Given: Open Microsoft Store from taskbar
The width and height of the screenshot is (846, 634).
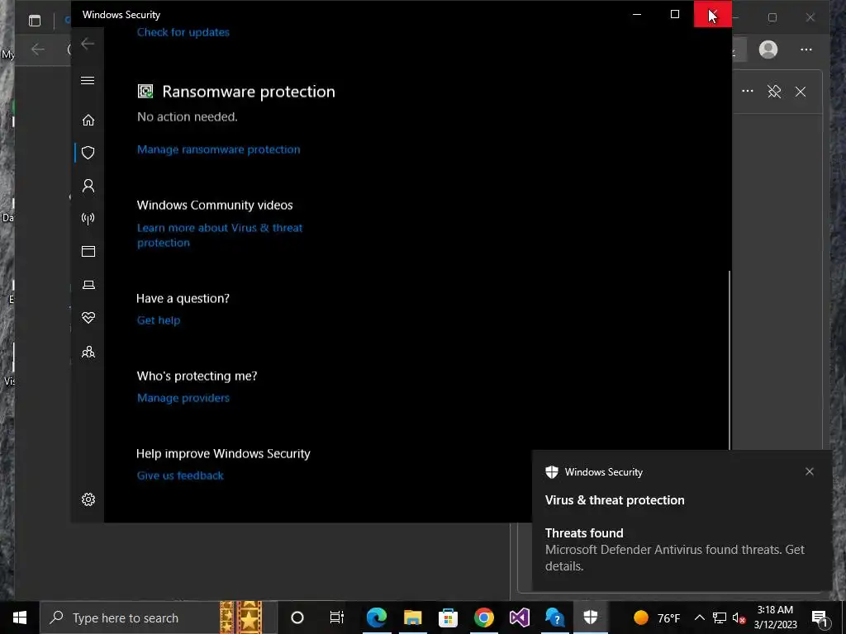Looking at the screenshot, I should [x=448, y=617].
